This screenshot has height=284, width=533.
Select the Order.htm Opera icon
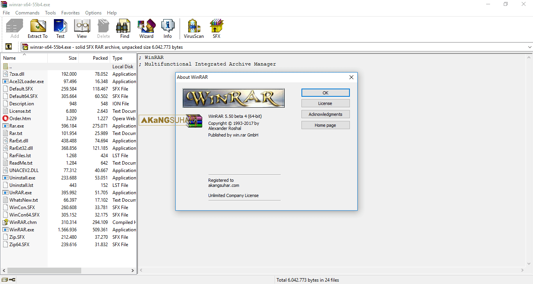pos(5,119)
